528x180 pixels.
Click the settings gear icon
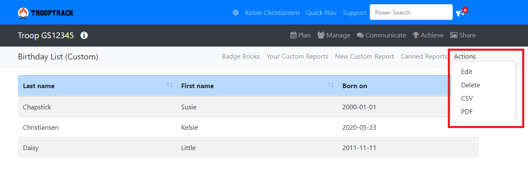[x=236, y=12]
